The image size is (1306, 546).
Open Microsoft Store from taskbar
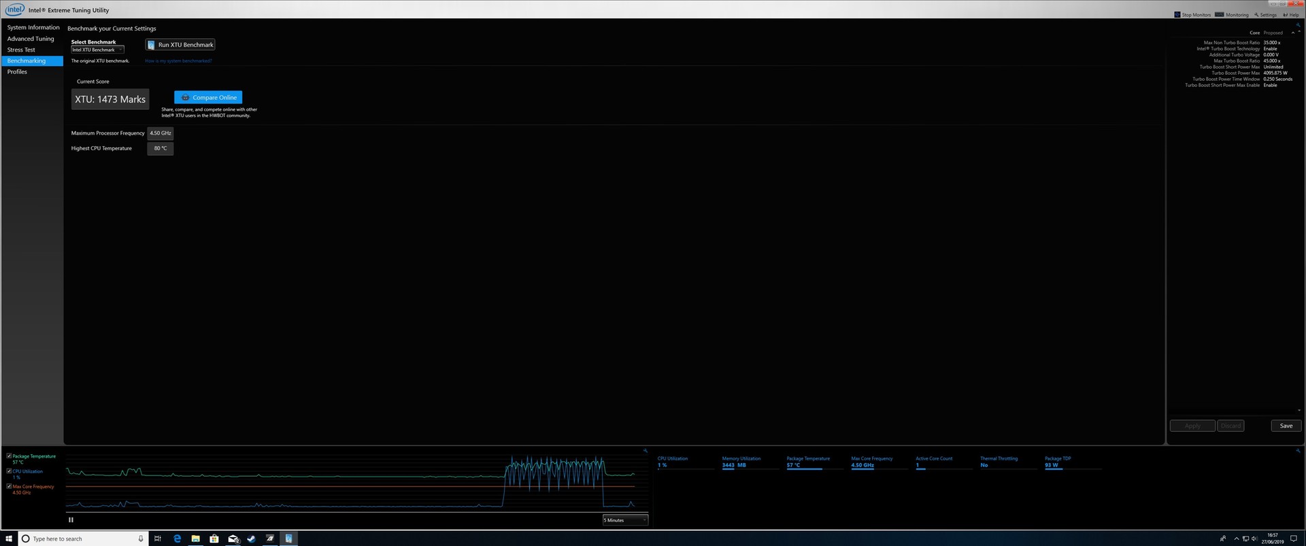point(214,539)
